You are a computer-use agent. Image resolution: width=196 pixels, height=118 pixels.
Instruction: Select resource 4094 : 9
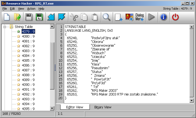28,104
